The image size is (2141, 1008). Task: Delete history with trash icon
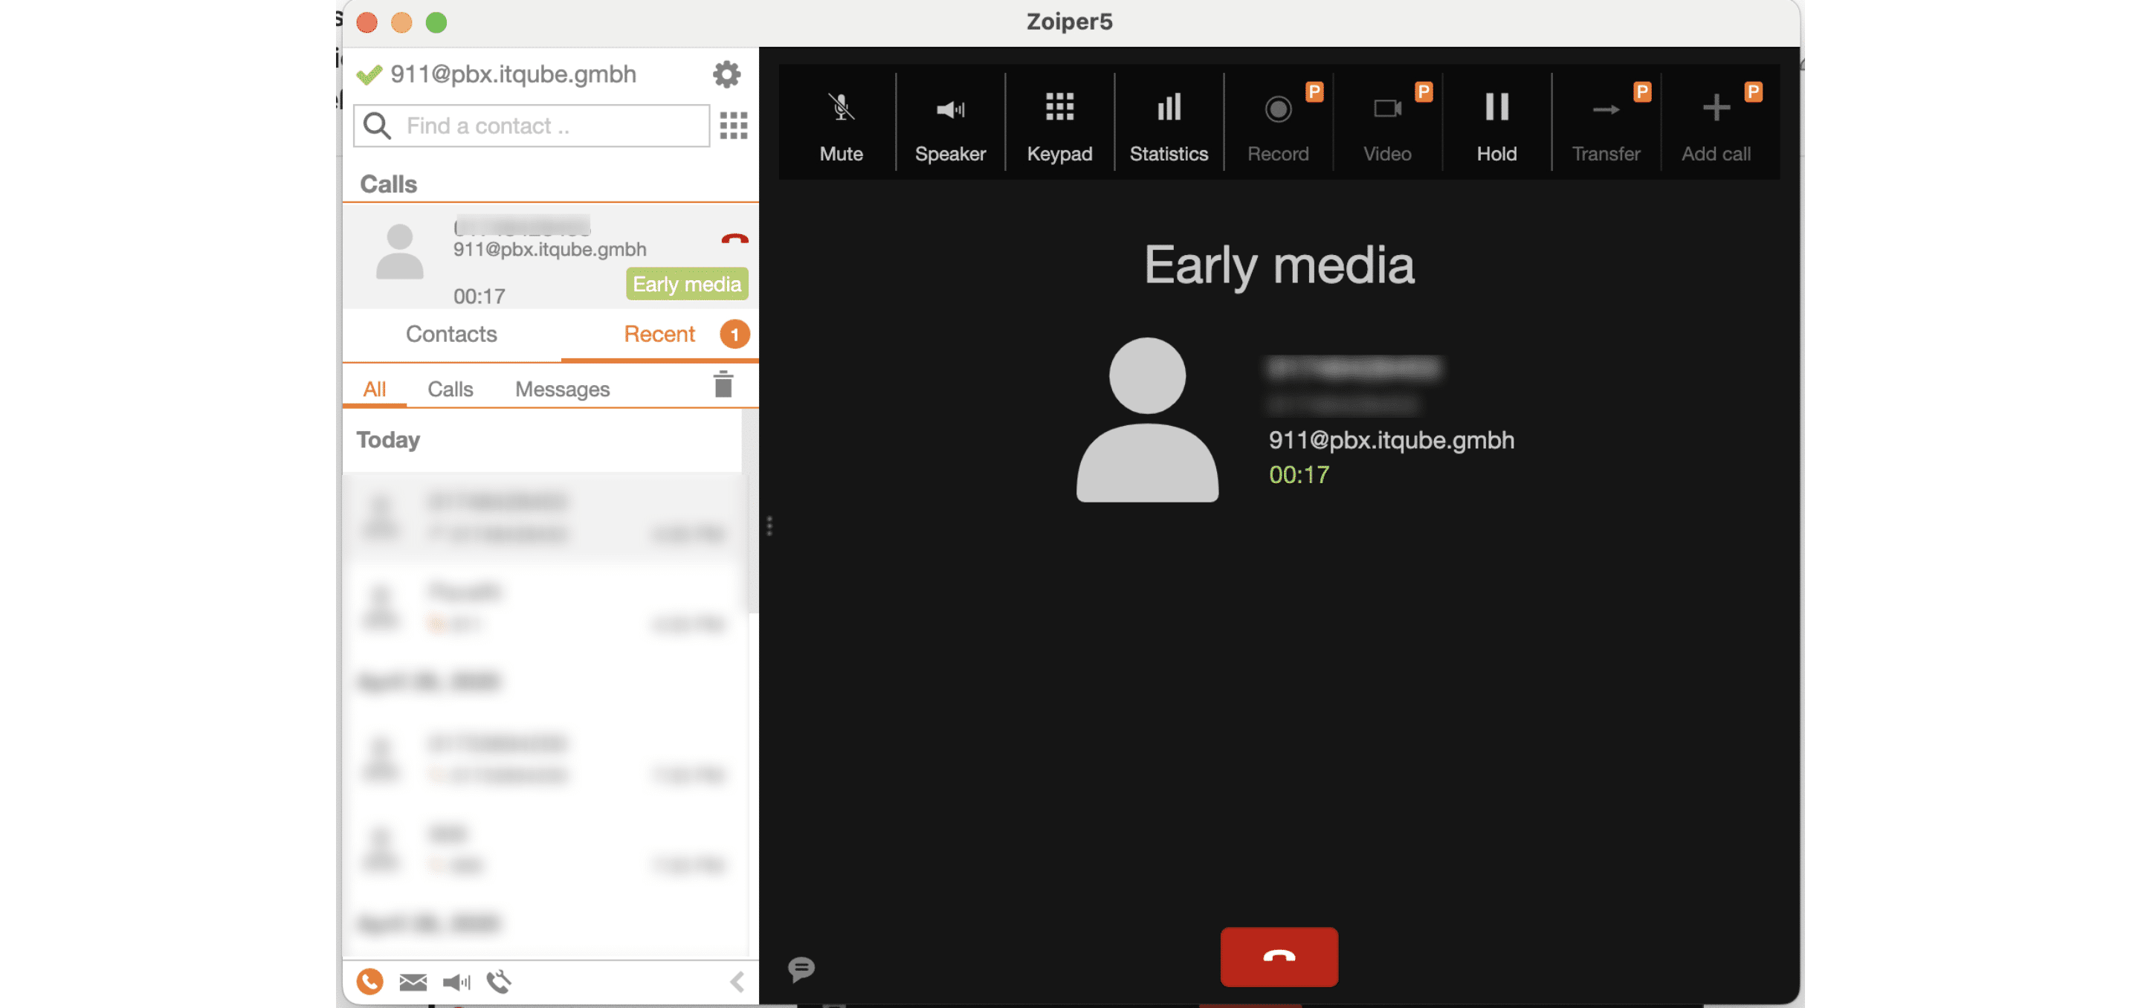[723, 385]
